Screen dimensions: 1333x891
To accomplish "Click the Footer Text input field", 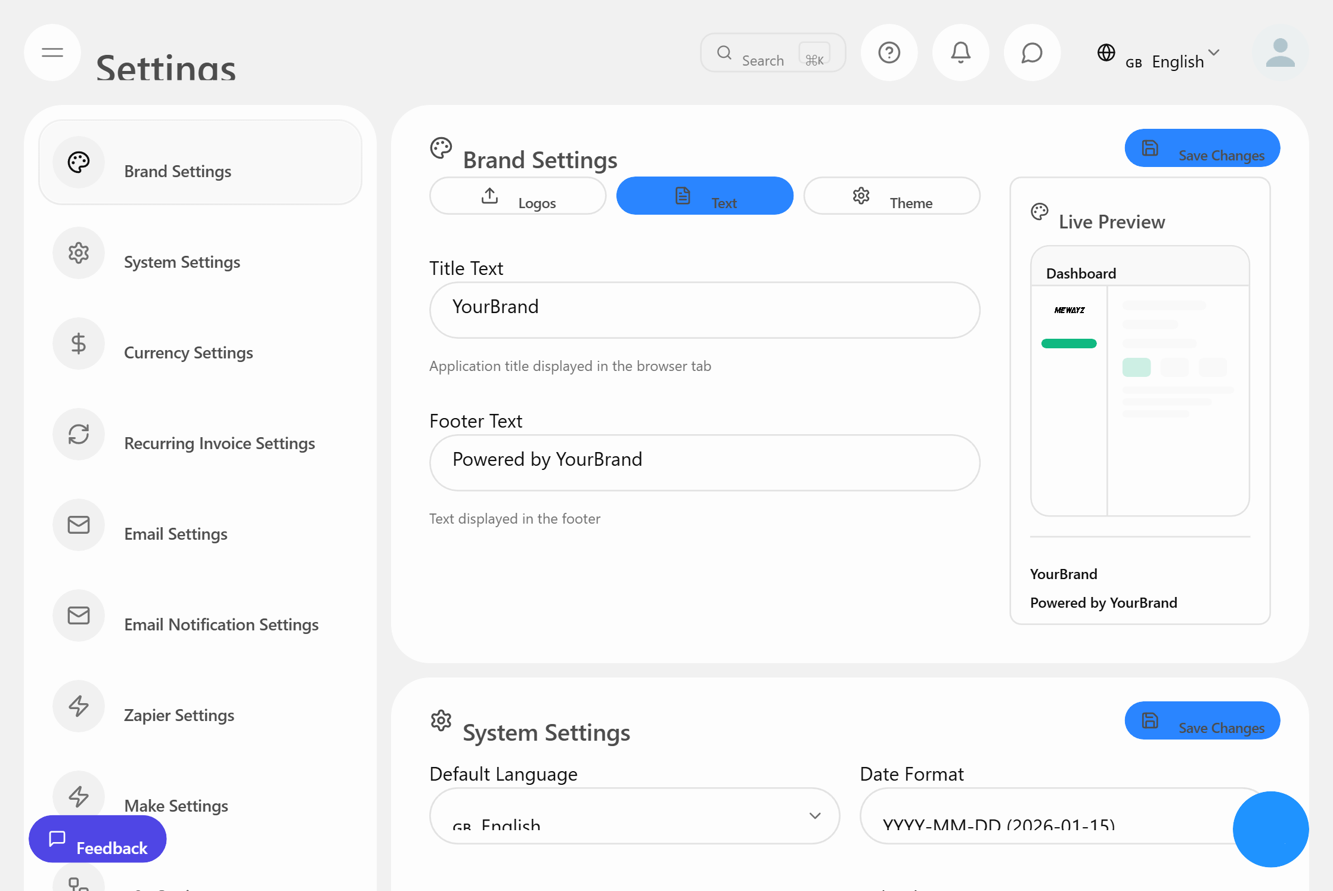I will tap(705, 463).
